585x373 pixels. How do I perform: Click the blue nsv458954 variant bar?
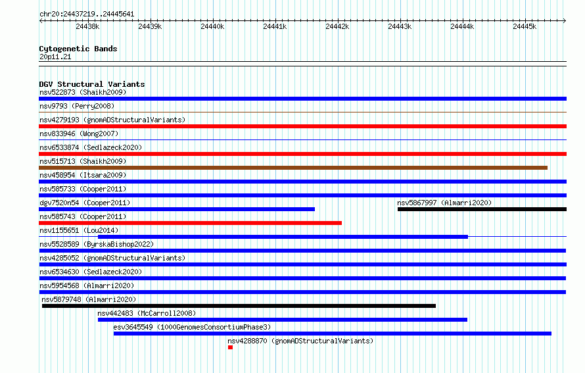click(302, 182)
